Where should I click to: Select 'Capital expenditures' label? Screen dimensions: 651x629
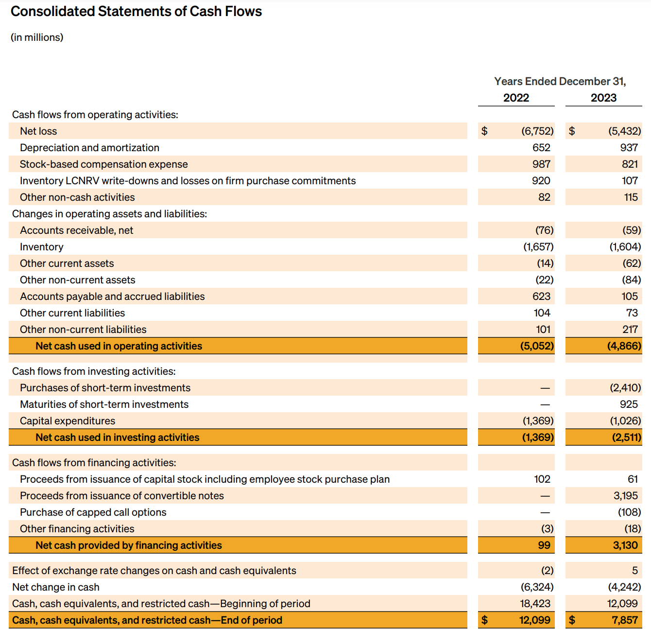tap(68, 421)
